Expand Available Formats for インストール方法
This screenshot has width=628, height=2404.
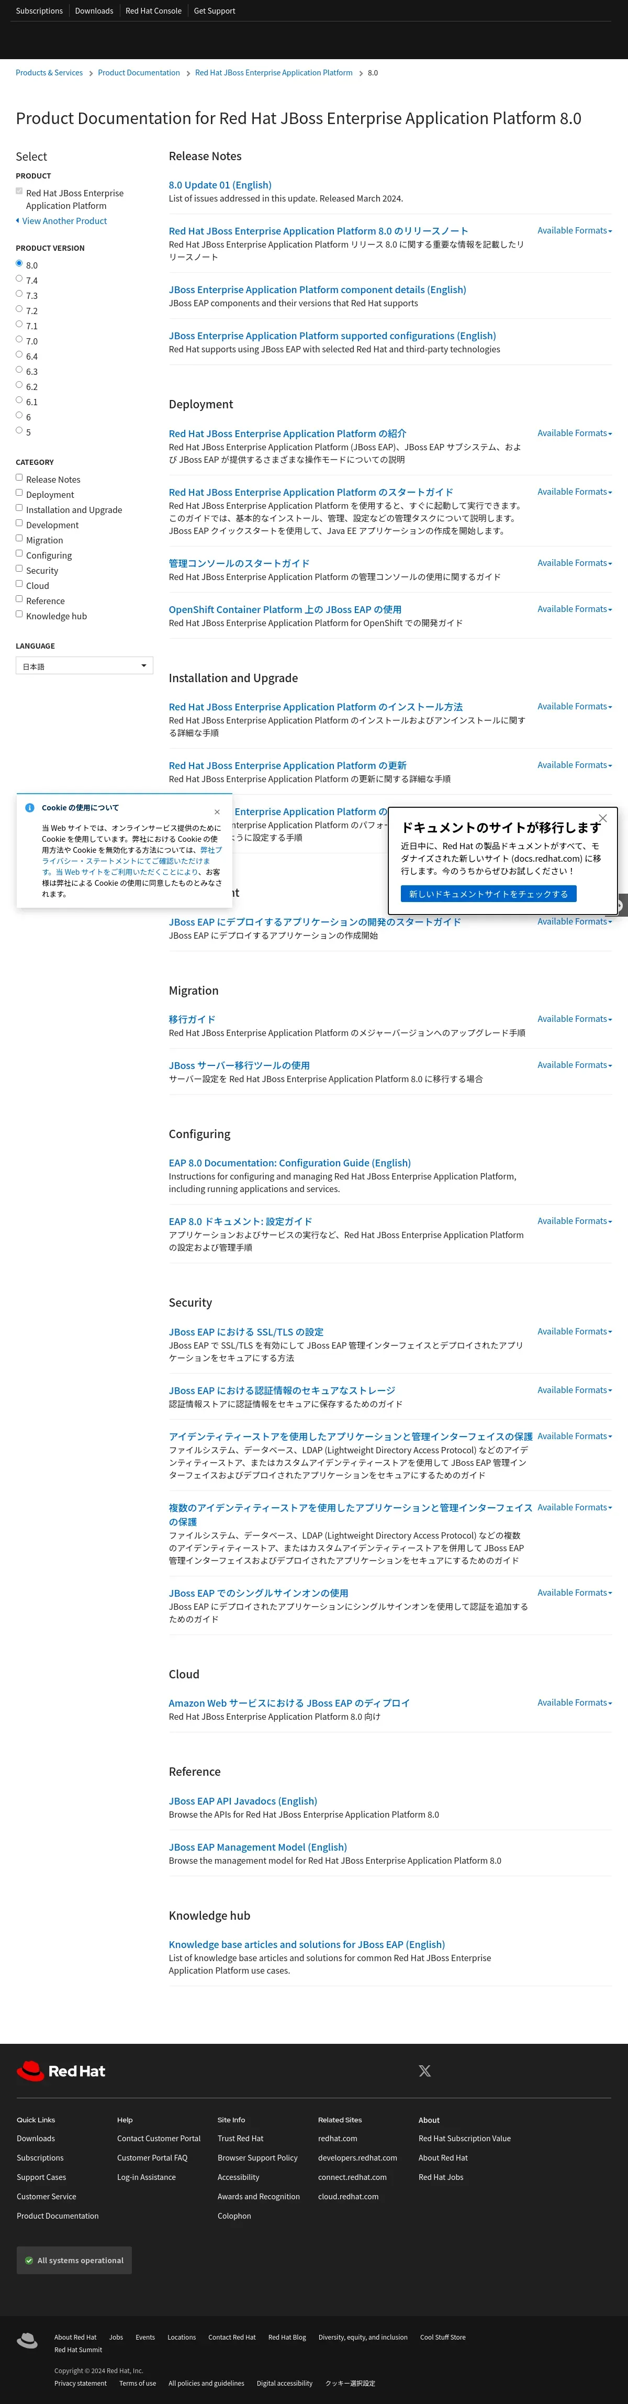point(575,706)
